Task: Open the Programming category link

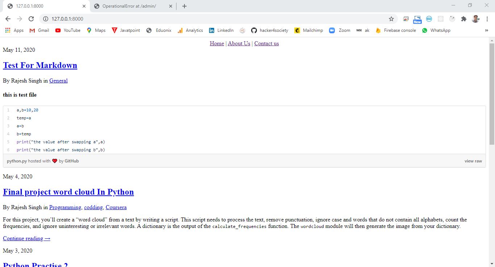Action: pyautogui.click(x=65, y=207)
